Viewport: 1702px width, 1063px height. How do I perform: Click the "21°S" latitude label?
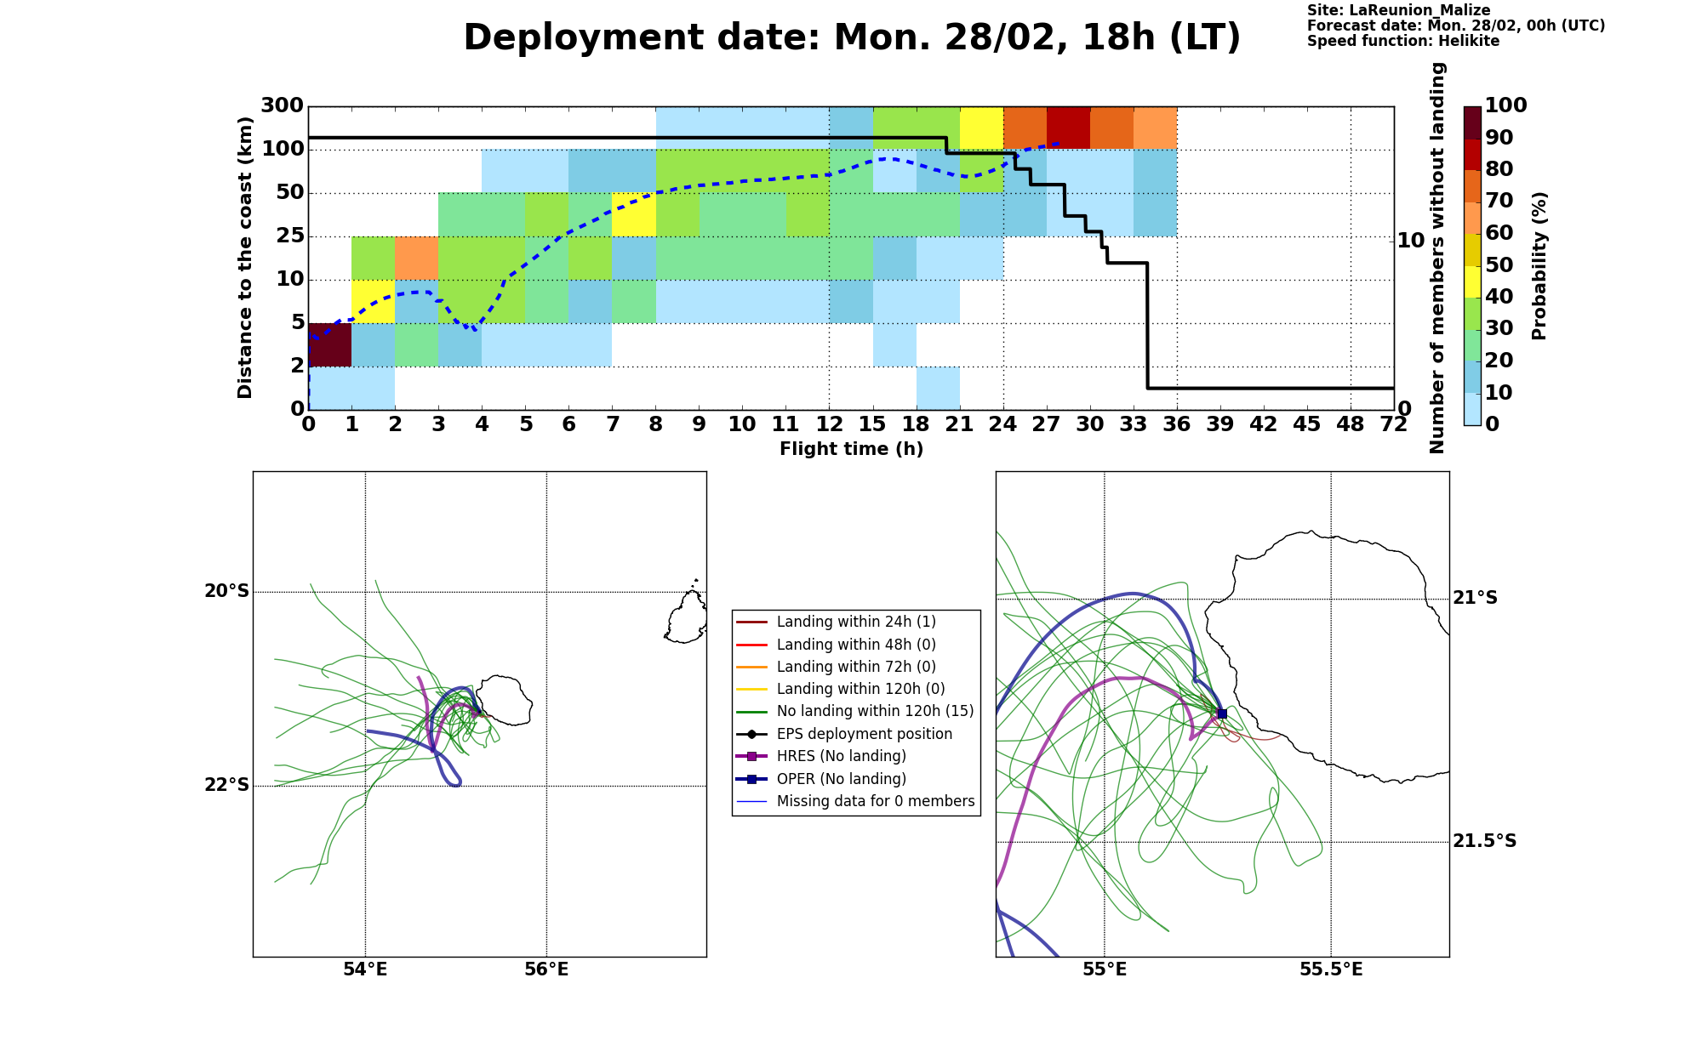pyautogui.click(x=1476, y=598)
